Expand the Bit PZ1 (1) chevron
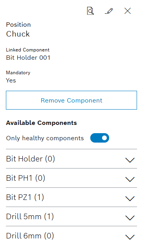 click(130, 198)
